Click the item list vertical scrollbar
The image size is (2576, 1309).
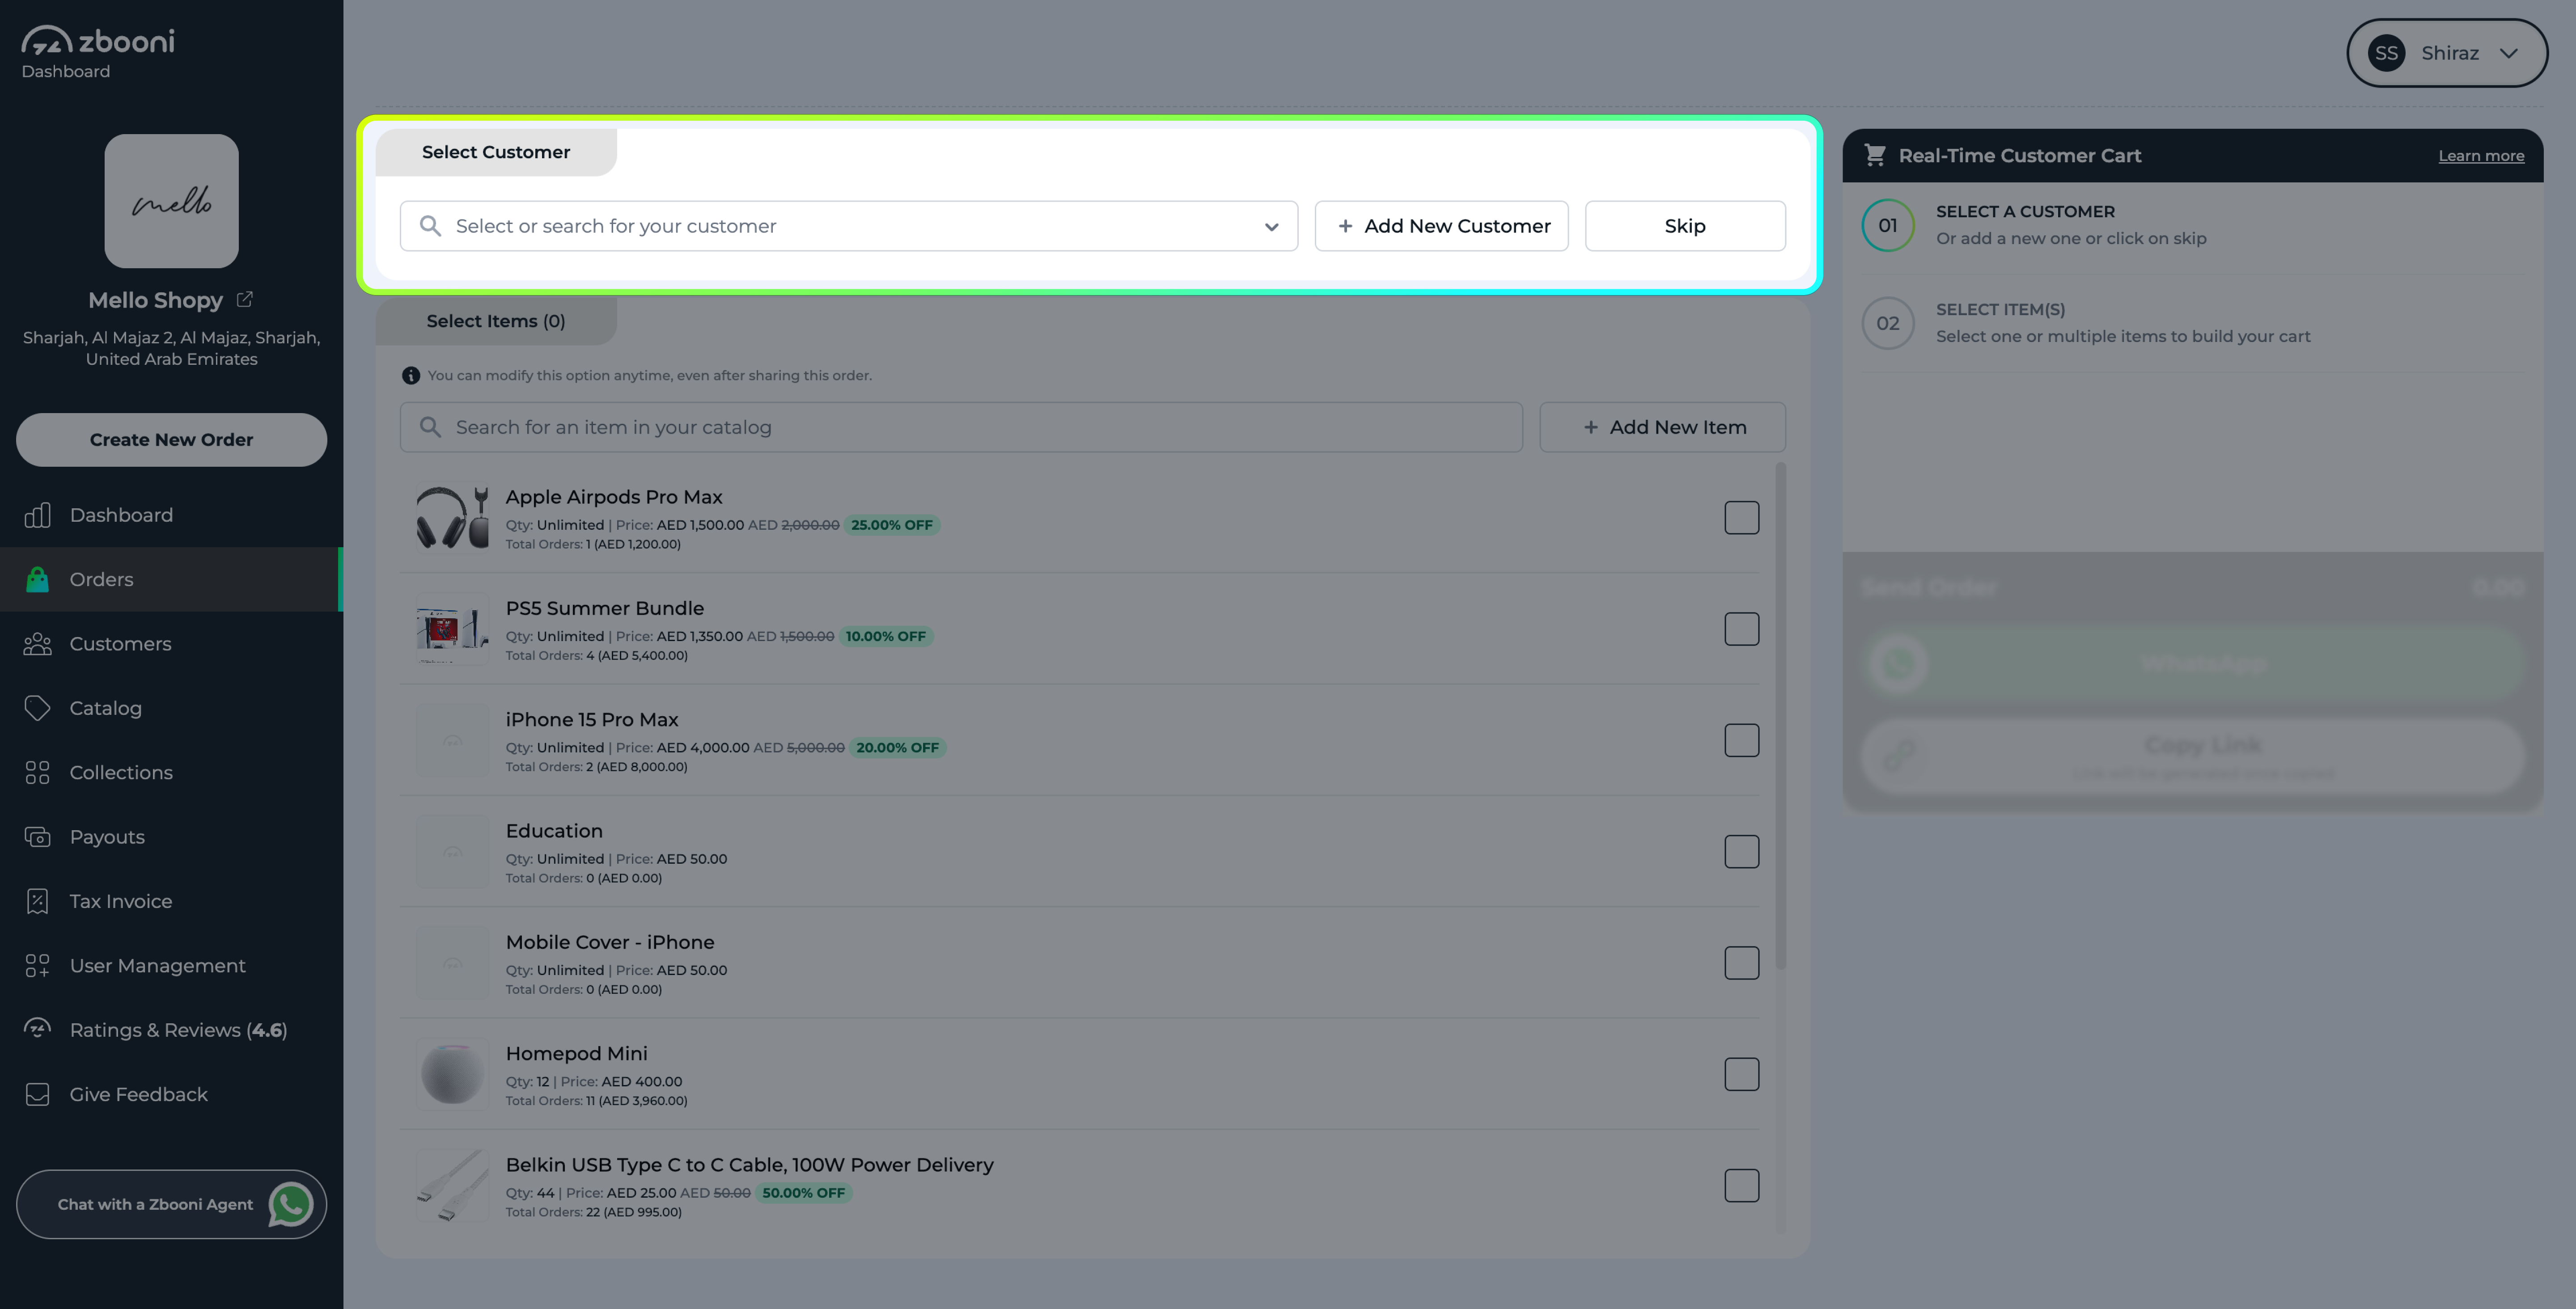pyautogui.click(x=1780, y=715)
